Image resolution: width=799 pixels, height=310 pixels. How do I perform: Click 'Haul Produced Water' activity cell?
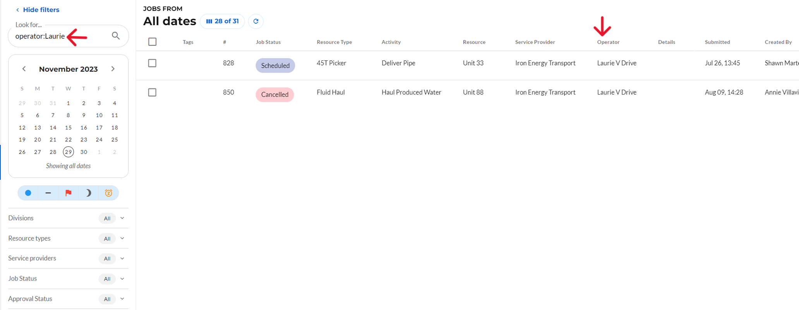point(412,92)
